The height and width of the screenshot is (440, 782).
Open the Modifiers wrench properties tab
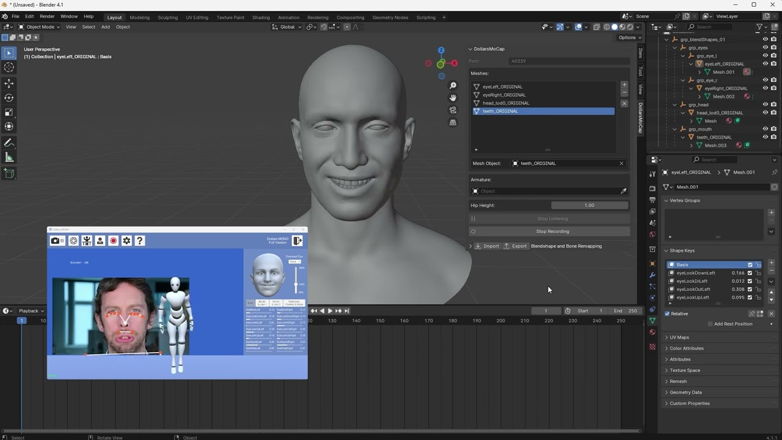pos(652,275)
